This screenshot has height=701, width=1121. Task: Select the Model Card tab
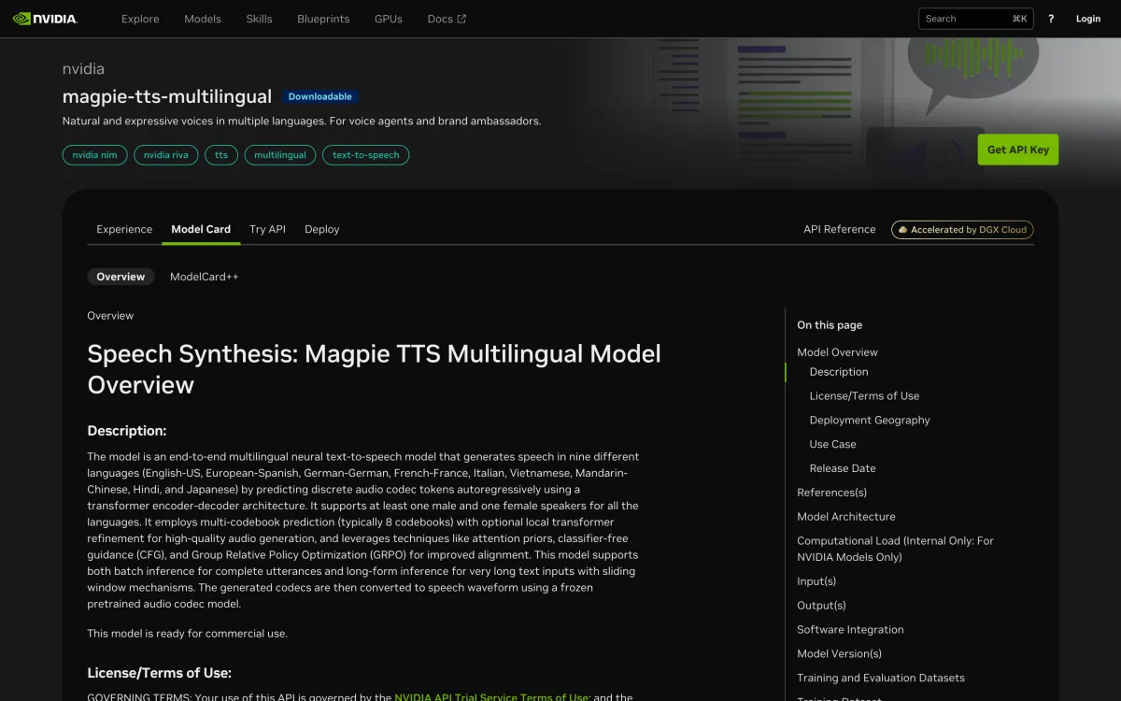201,229
